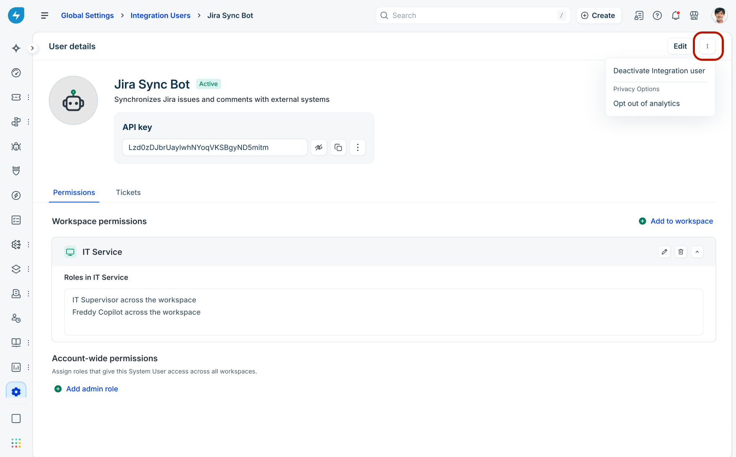
Task: Open the blue Admin gear icon in sidebar
Action: (x=16, y=392)
